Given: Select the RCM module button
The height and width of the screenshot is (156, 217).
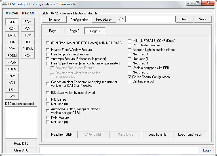Looking at the screenshot, I should point(12,29).
